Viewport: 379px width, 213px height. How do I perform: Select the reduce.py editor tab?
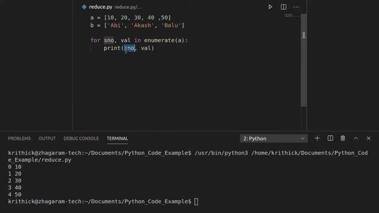click(100, 7)
